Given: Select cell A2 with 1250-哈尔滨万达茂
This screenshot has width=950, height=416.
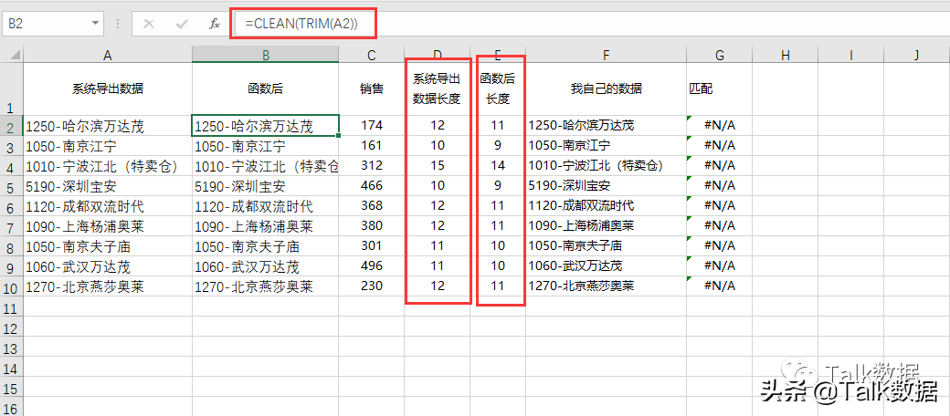Looking at the screenshot, I should click(x=107, y=126).
